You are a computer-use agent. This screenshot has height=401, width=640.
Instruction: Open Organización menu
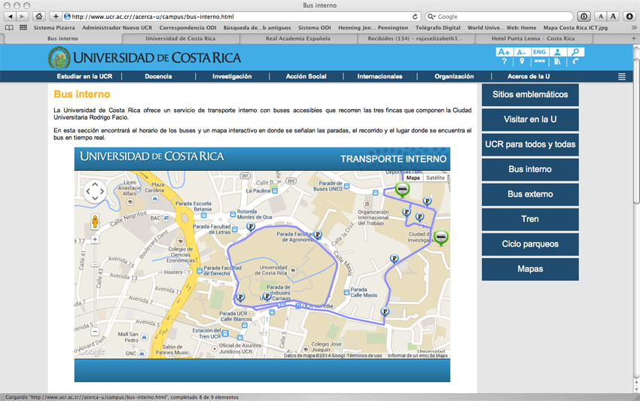click(x=454, y=76)
